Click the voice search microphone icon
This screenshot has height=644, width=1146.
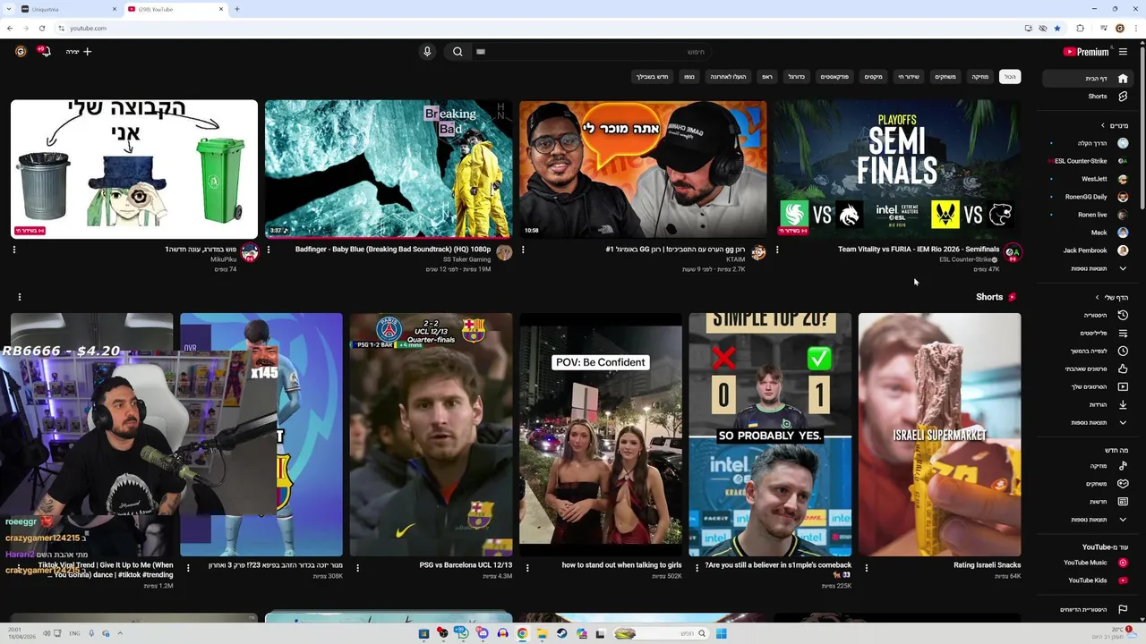click(x=427, y=52)
